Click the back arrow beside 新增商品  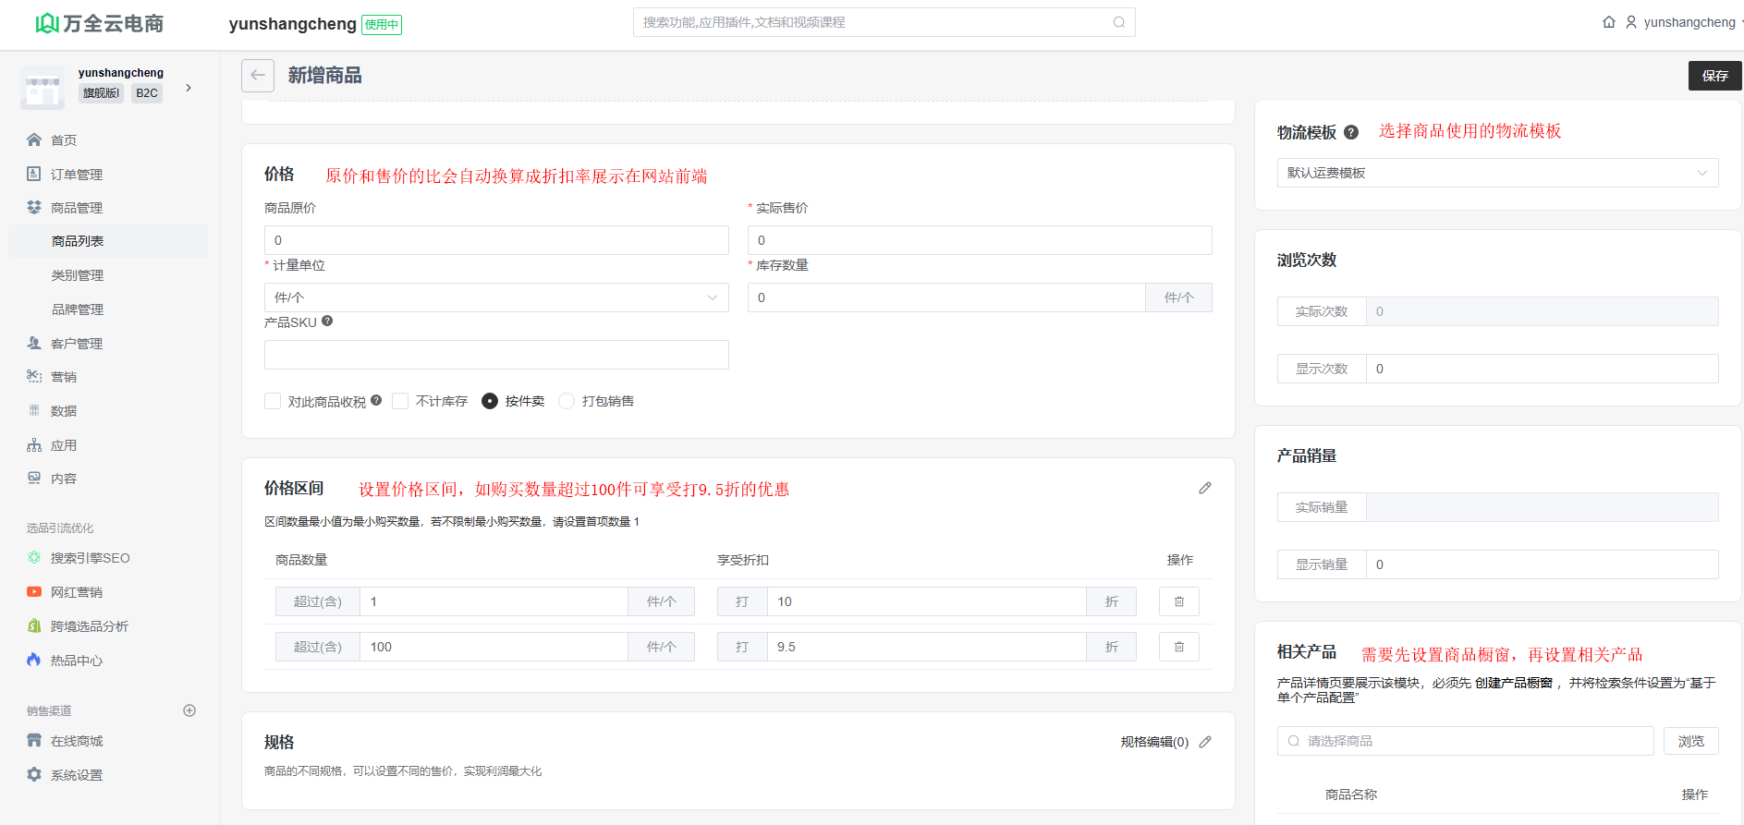pyautogui.click(x=258, y=76)
